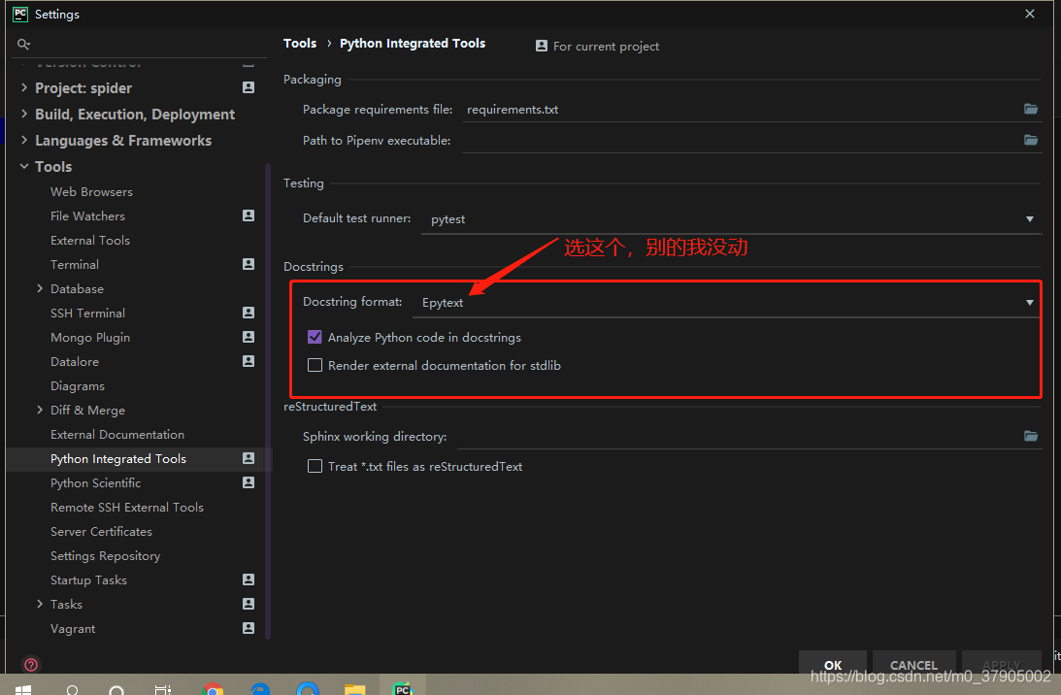Click the project-level icon beside Project: spider
This screenshot has height=695, width=1061.
[x=249, y=87]
